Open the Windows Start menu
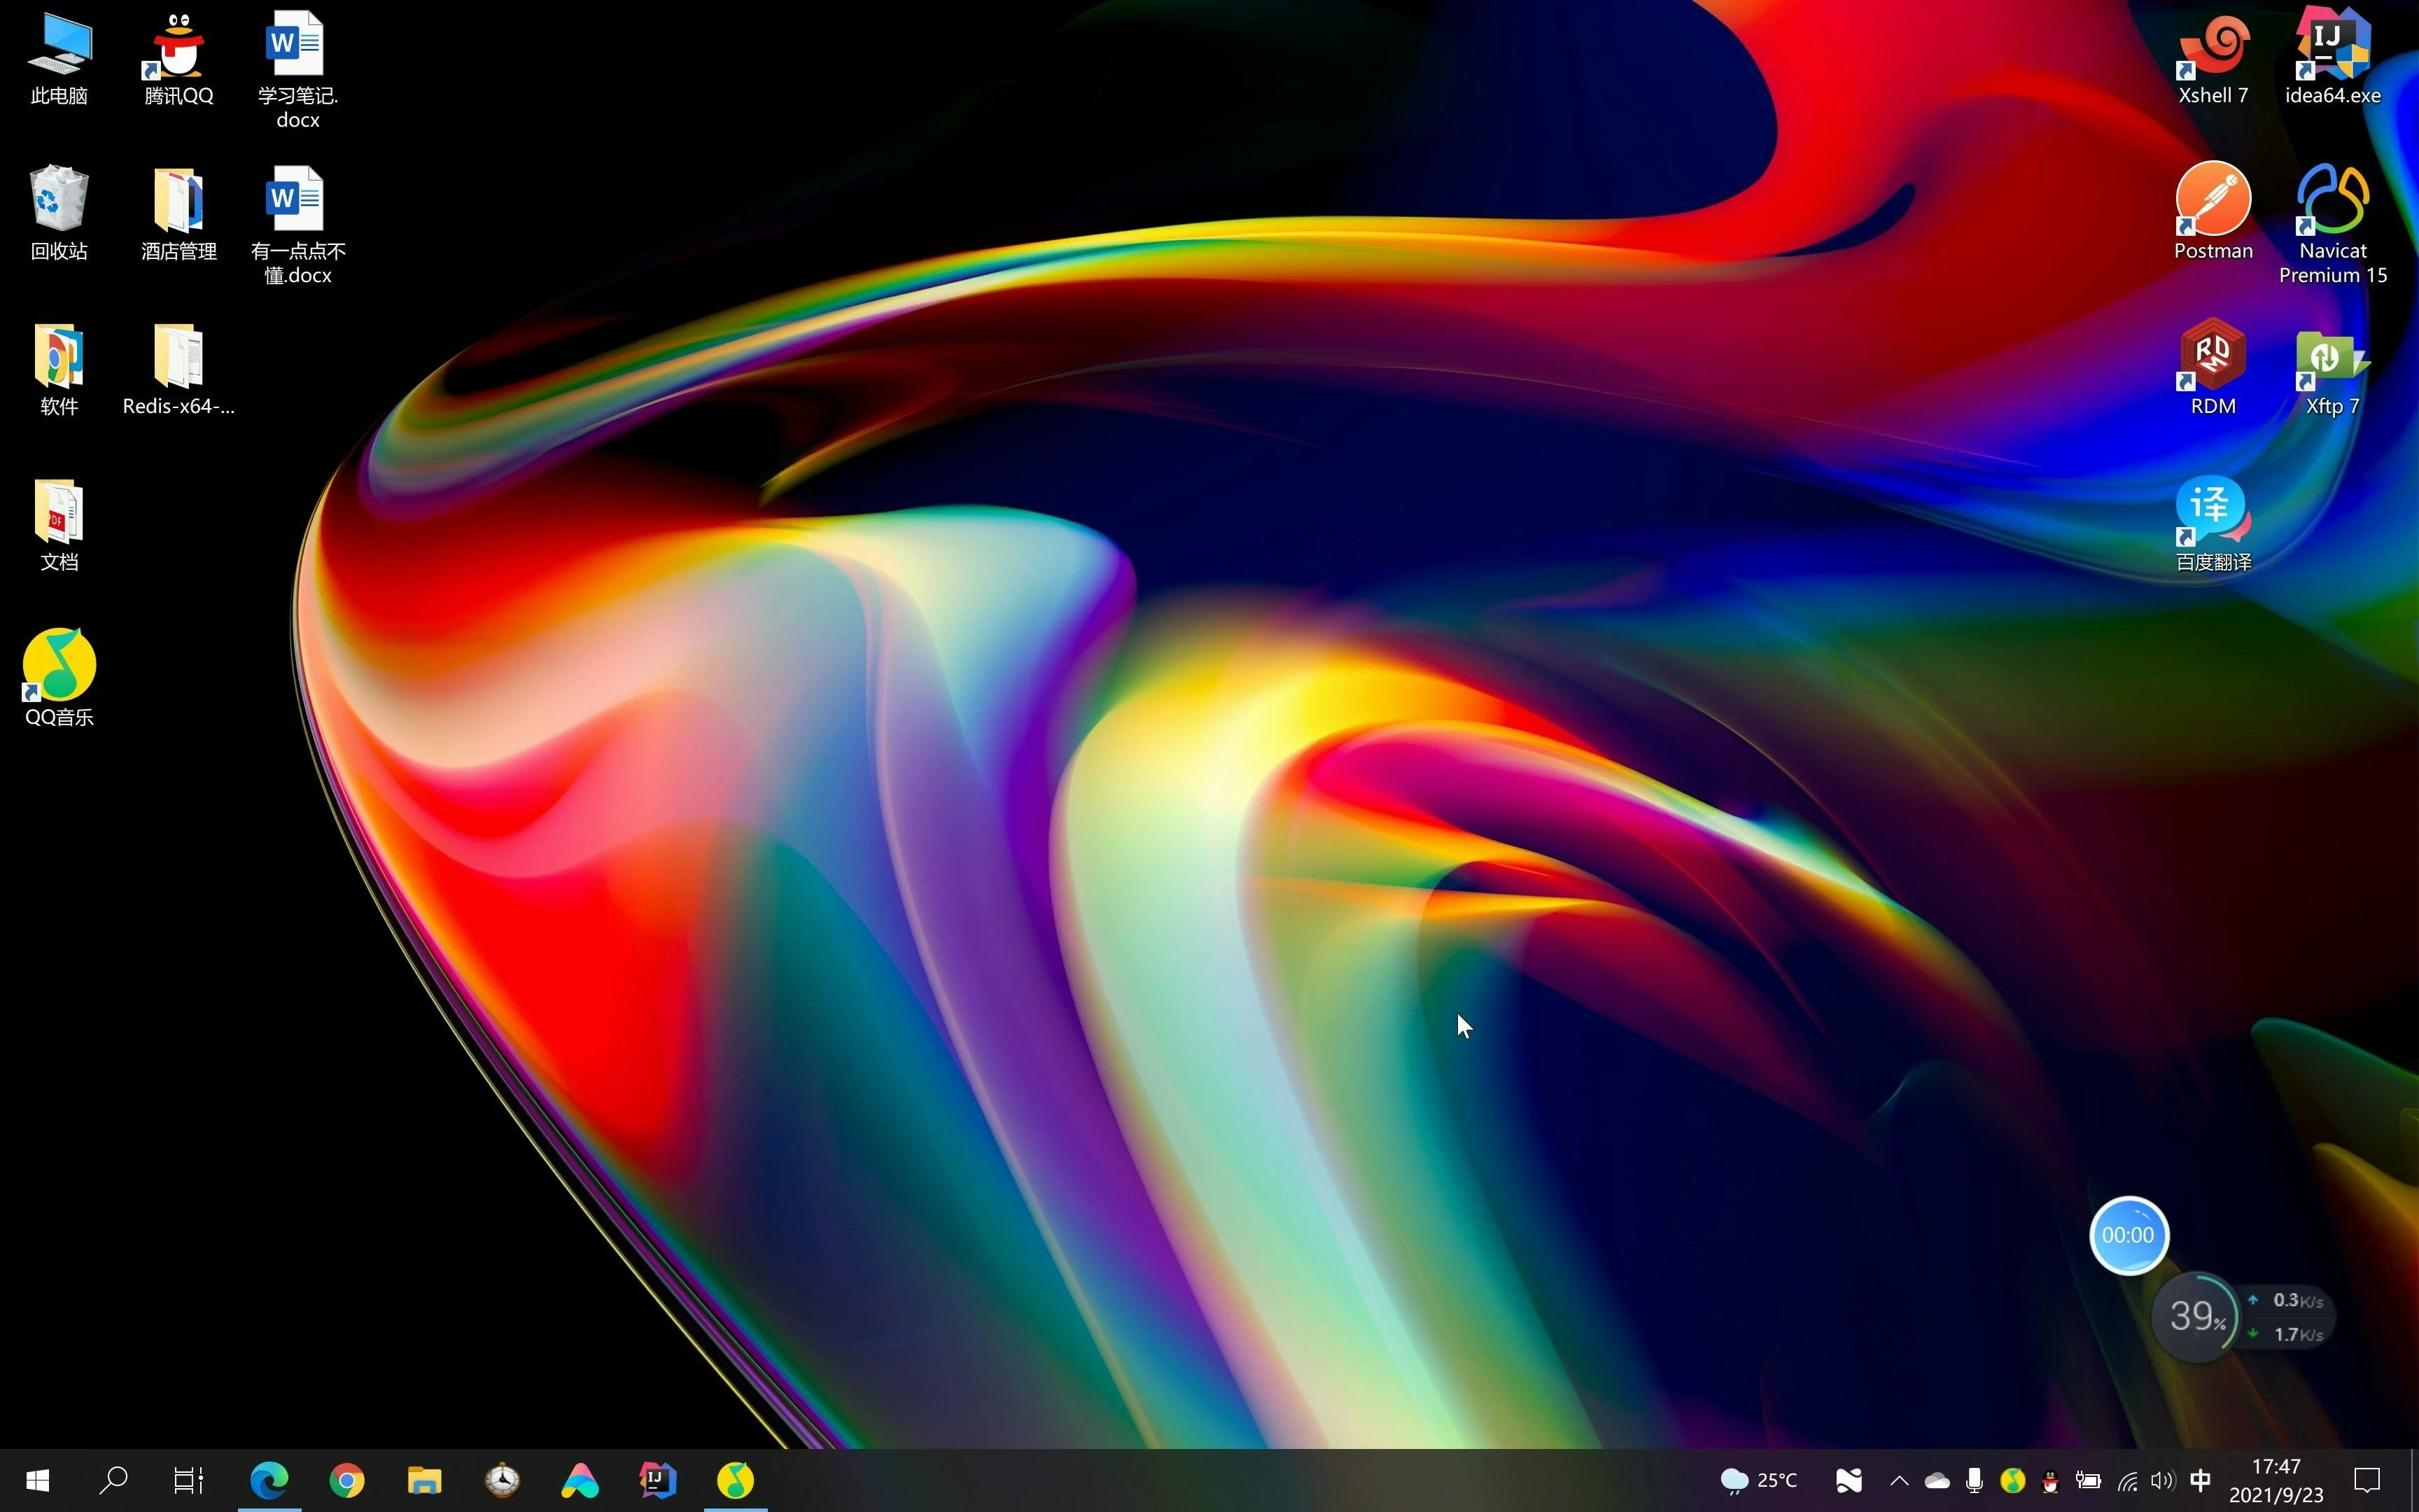2419x1512 pixels. click(x=38, y=1480)
